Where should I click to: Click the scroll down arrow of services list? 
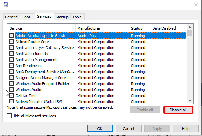pyautogui.click(x=190, y=100)
